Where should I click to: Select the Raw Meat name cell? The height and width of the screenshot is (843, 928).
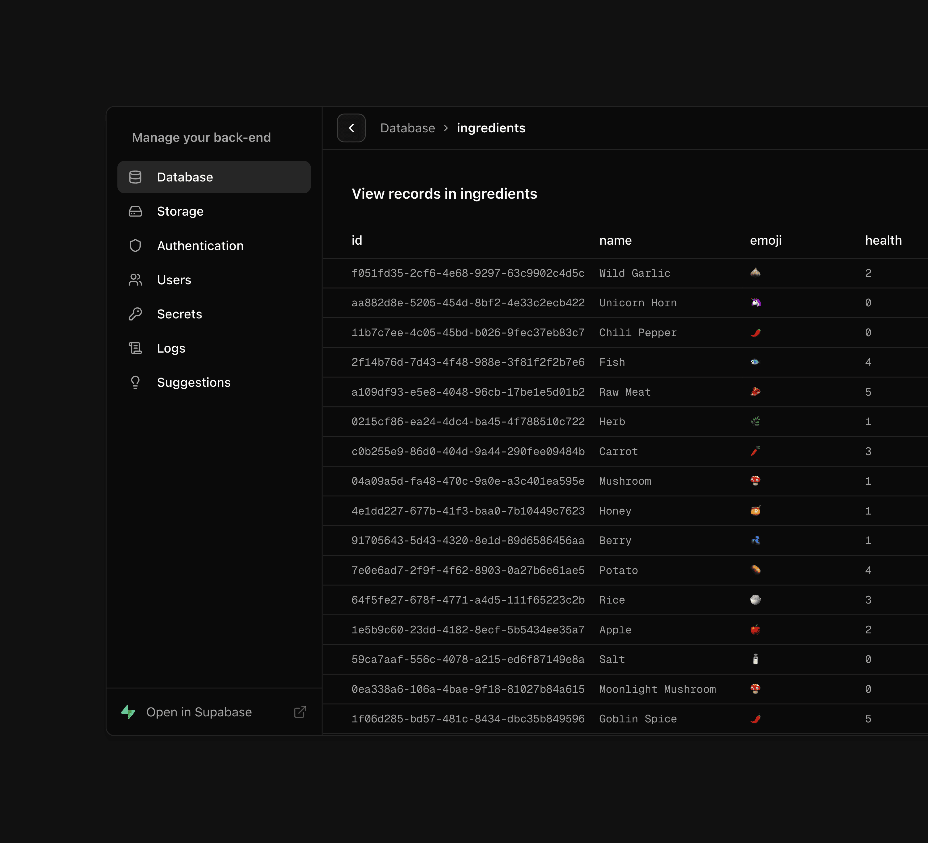625,392
